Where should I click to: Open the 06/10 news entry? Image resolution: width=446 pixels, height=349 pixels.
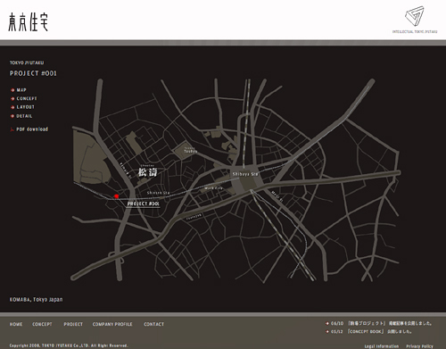click(x=381, y=323)
